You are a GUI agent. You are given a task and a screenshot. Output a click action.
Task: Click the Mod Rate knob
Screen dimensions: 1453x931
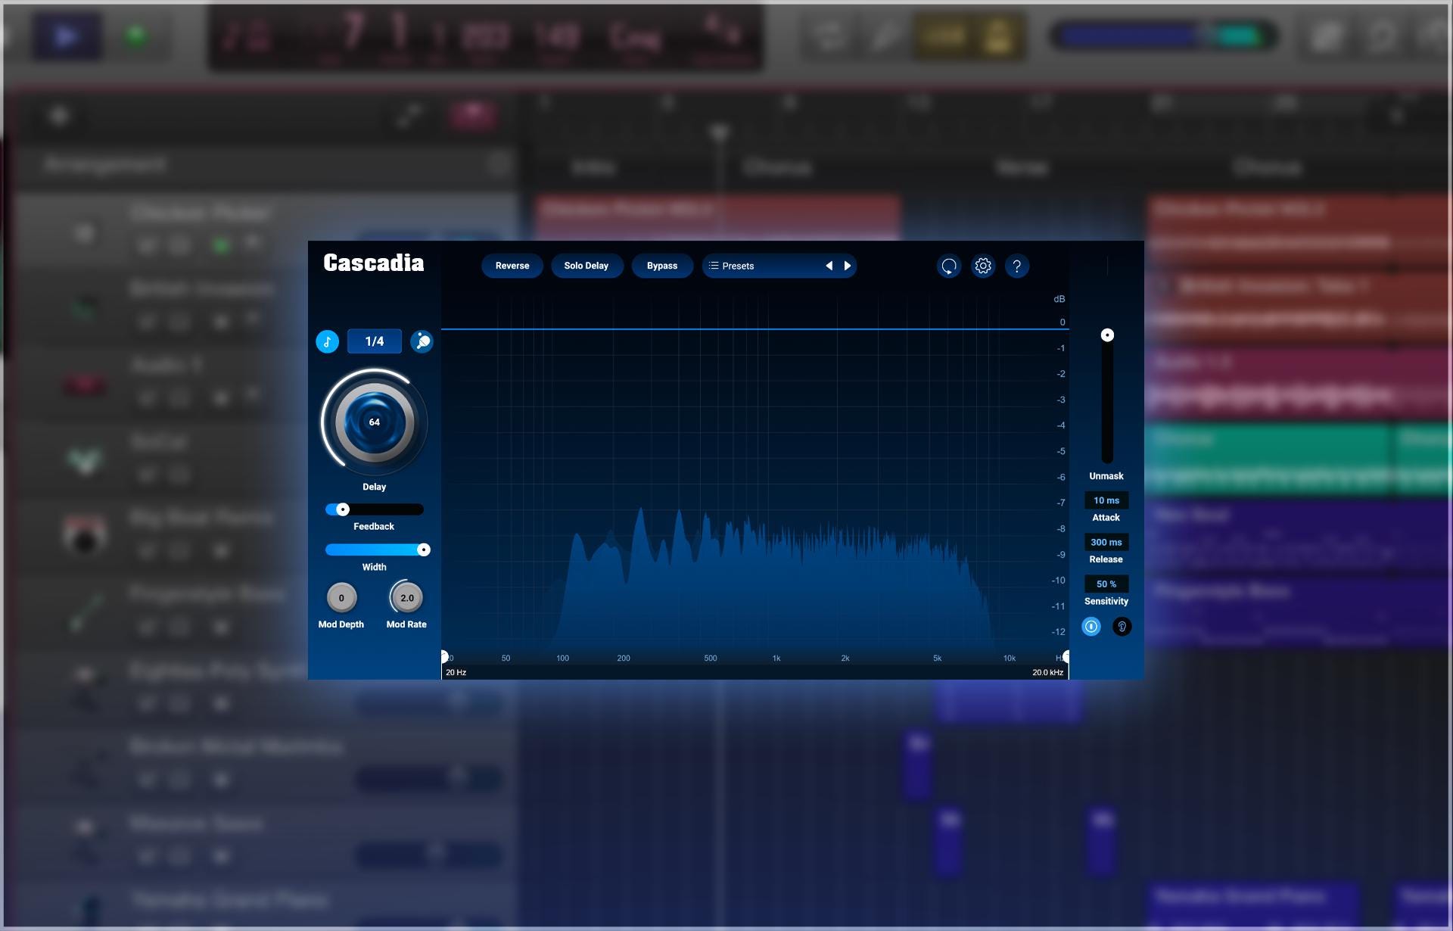407,598
